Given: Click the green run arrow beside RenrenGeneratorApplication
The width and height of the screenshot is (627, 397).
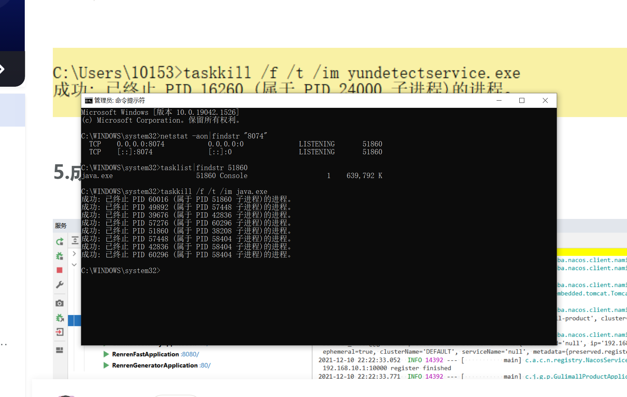Looking at the screenshot, I should pyautogui.click(x=106, y=365).
